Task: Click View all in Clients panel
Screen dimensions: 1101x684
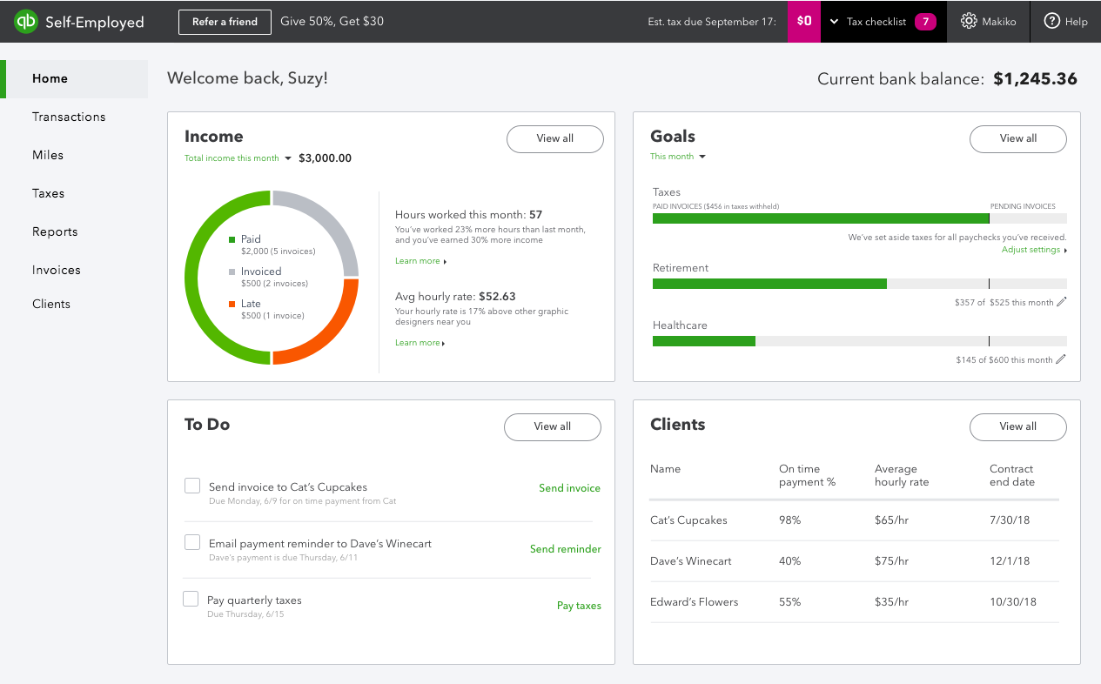Action: click(1018, 426)
